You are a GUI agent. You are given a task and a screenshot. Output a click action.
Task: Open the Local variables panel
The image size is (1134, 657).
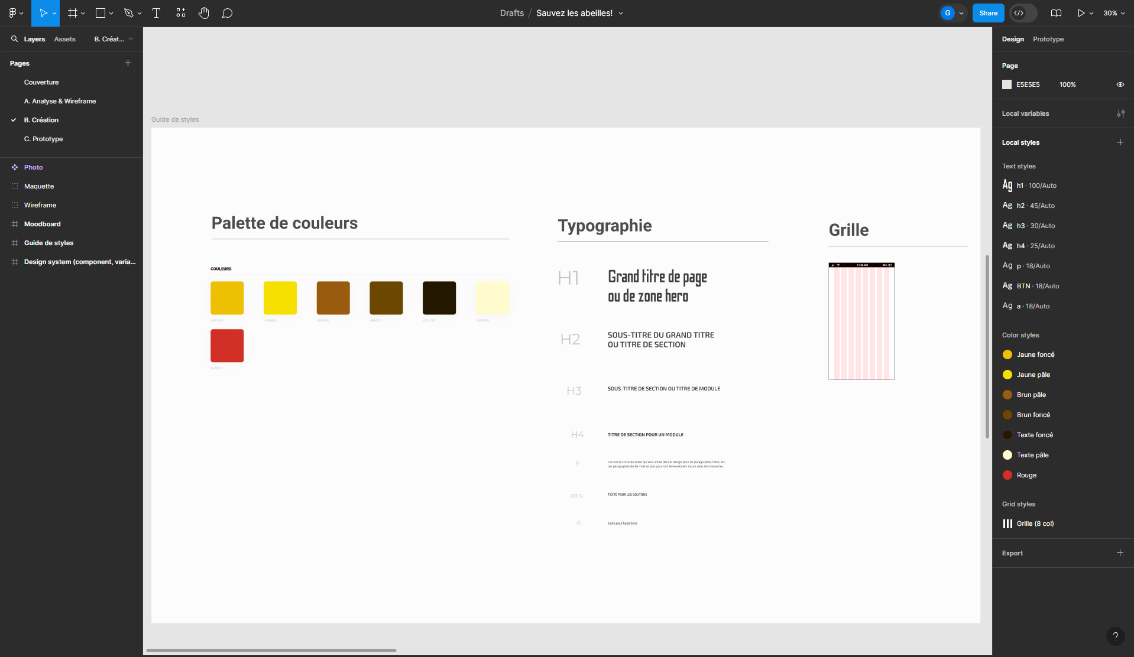coord(1122,113)
